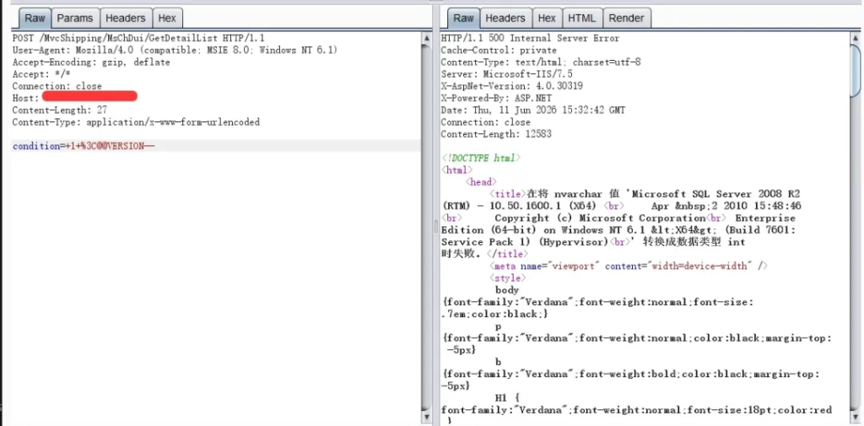Open the response HTML tab
864x426 pixels.
tap(582, 19)
